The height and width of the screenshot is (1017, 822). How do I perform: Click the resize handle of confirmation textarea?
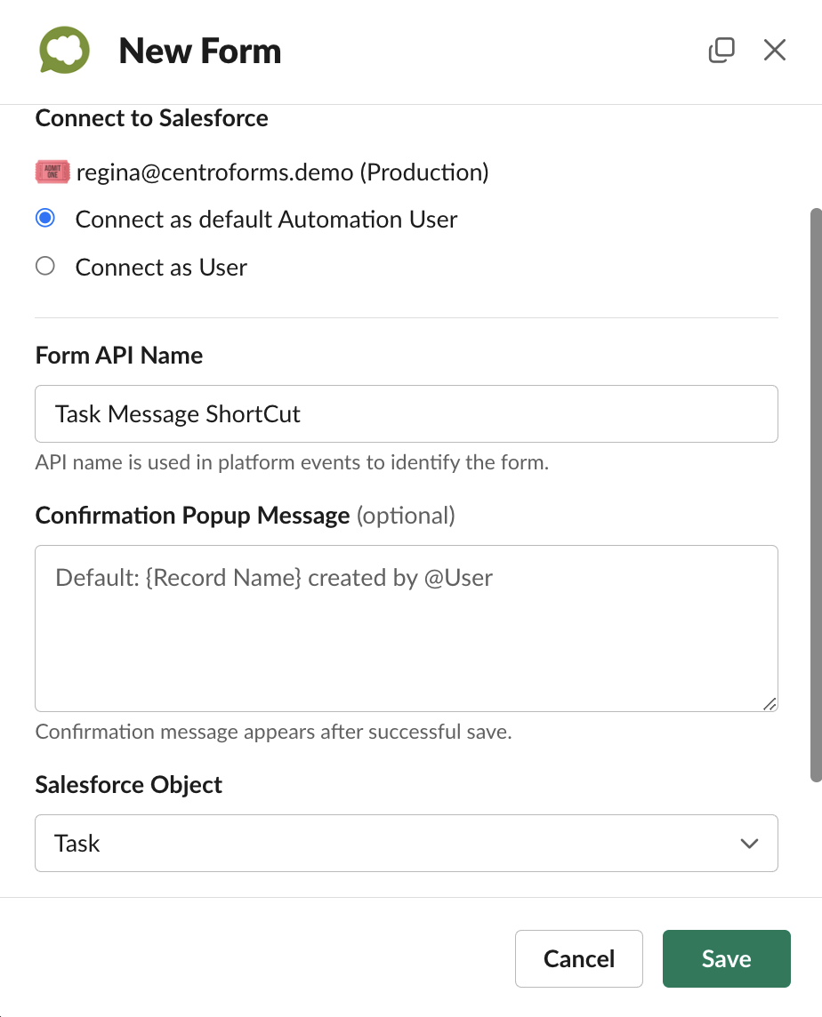[770, 704]
